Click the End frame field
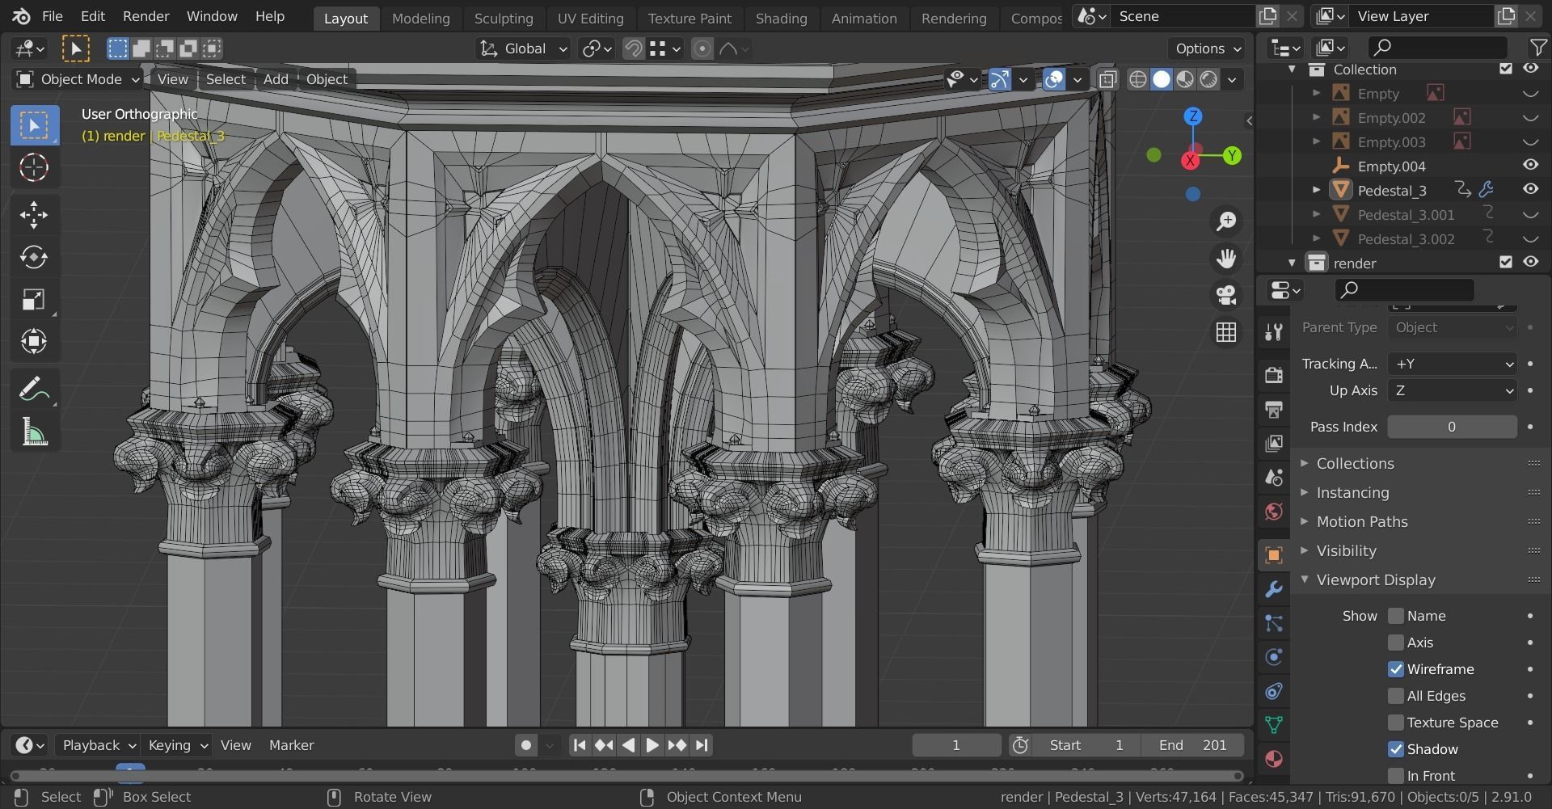This screenshot has height=809, width=1552. pyautogui.click(x=1192, y=745)
